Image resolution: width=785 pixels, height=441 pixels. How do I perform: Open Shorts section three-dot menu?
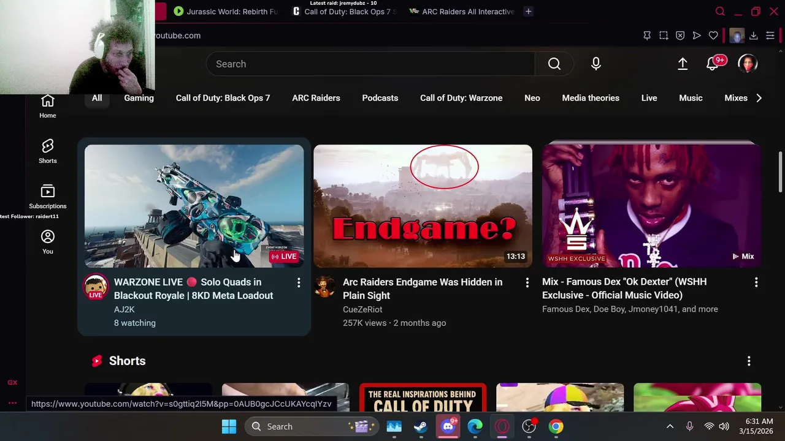click(749, 361)
